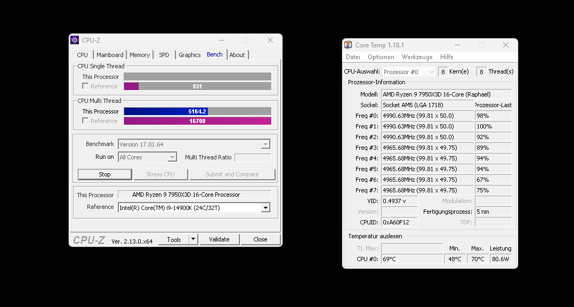574x307 pixels.
Task: Click Freq #0 value 4990.63MHz
Action: [427, 116]
